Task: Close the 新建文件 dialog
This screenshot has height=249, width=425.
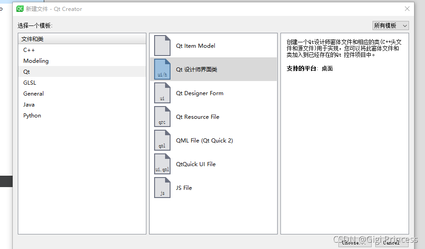Action: click(407, 9)
